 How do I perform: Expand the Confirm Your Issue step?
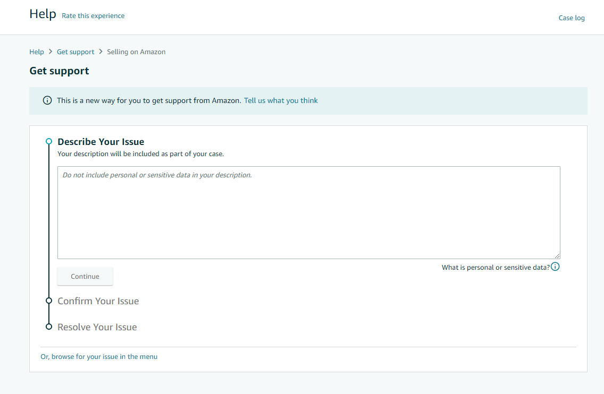coord(98,301)
